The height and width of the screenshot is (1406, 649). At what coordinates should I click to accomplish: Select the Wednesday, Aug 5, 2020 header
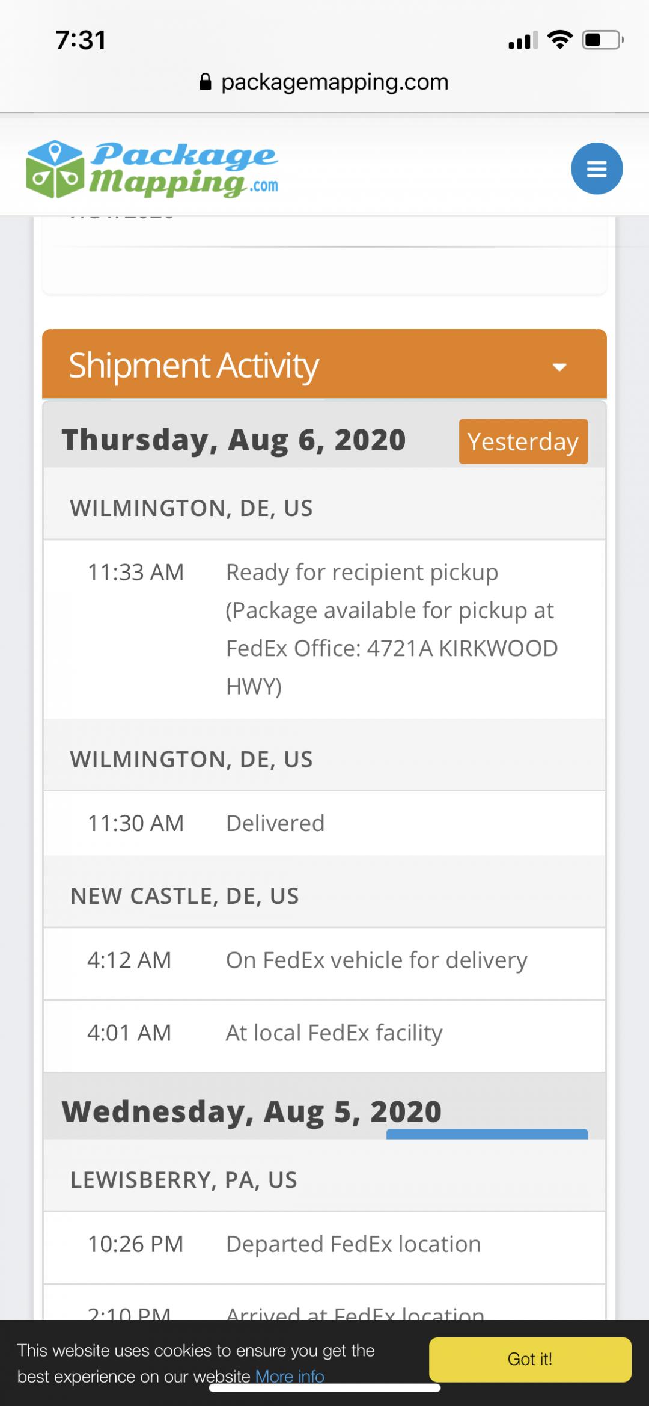[251, 1111]
